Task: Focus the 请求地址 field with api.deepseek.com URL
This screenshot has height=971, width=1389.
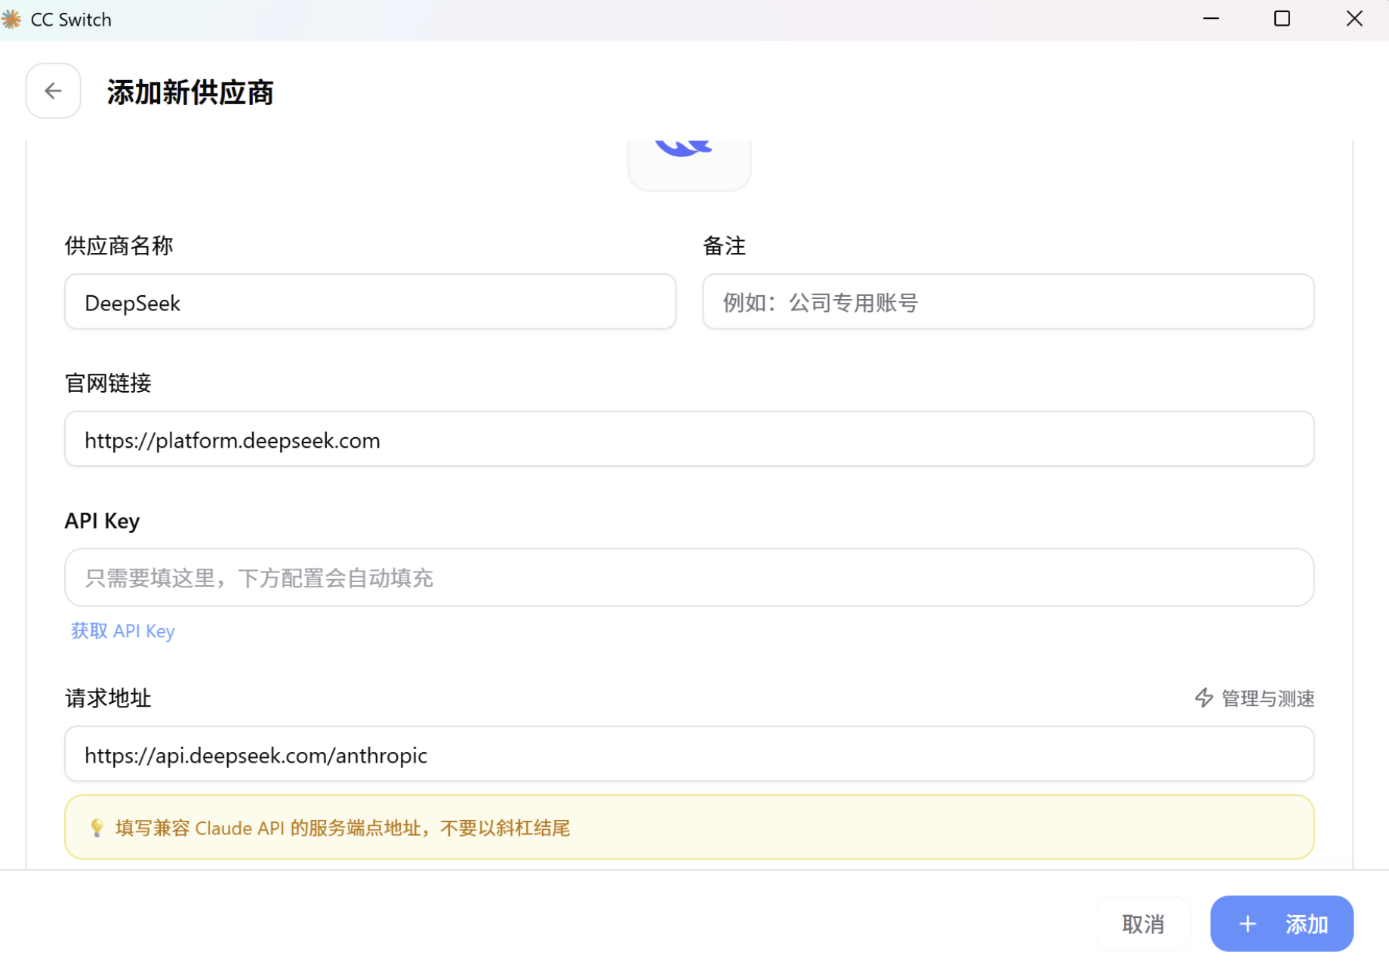Action: pyautogui.click(x=689, y=754)
